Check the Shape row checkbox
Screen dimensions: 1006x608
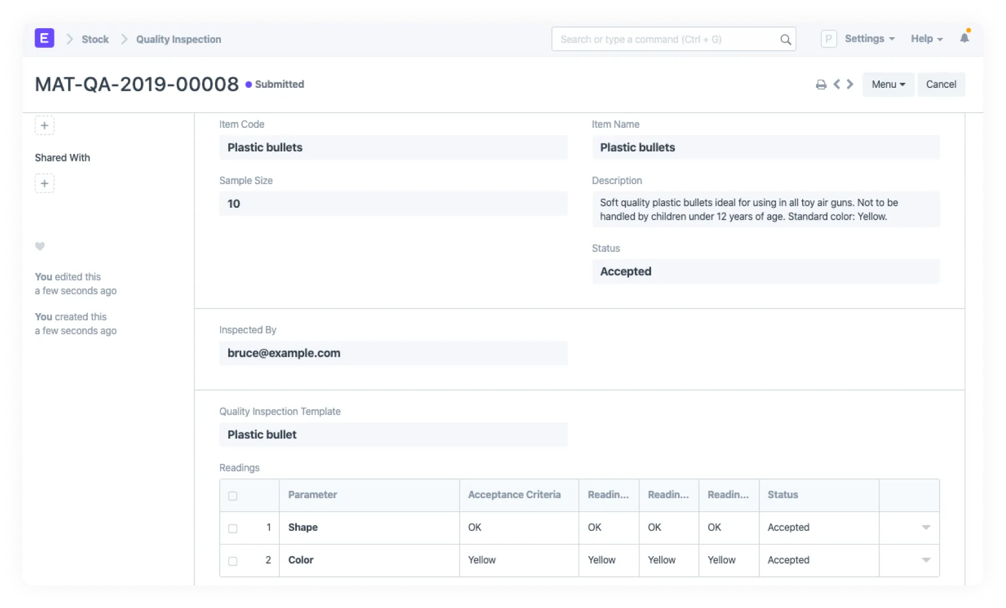click(233, 528)
